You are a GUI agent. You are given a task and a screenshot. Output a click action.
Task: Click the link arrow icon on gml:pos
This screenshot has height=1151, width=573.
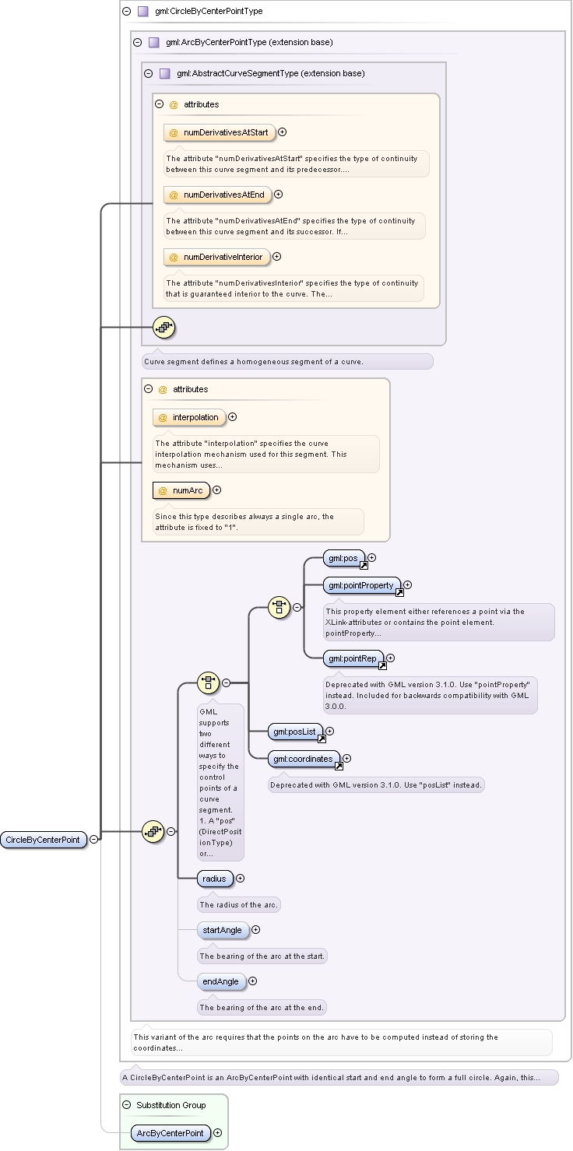(364, 566)
